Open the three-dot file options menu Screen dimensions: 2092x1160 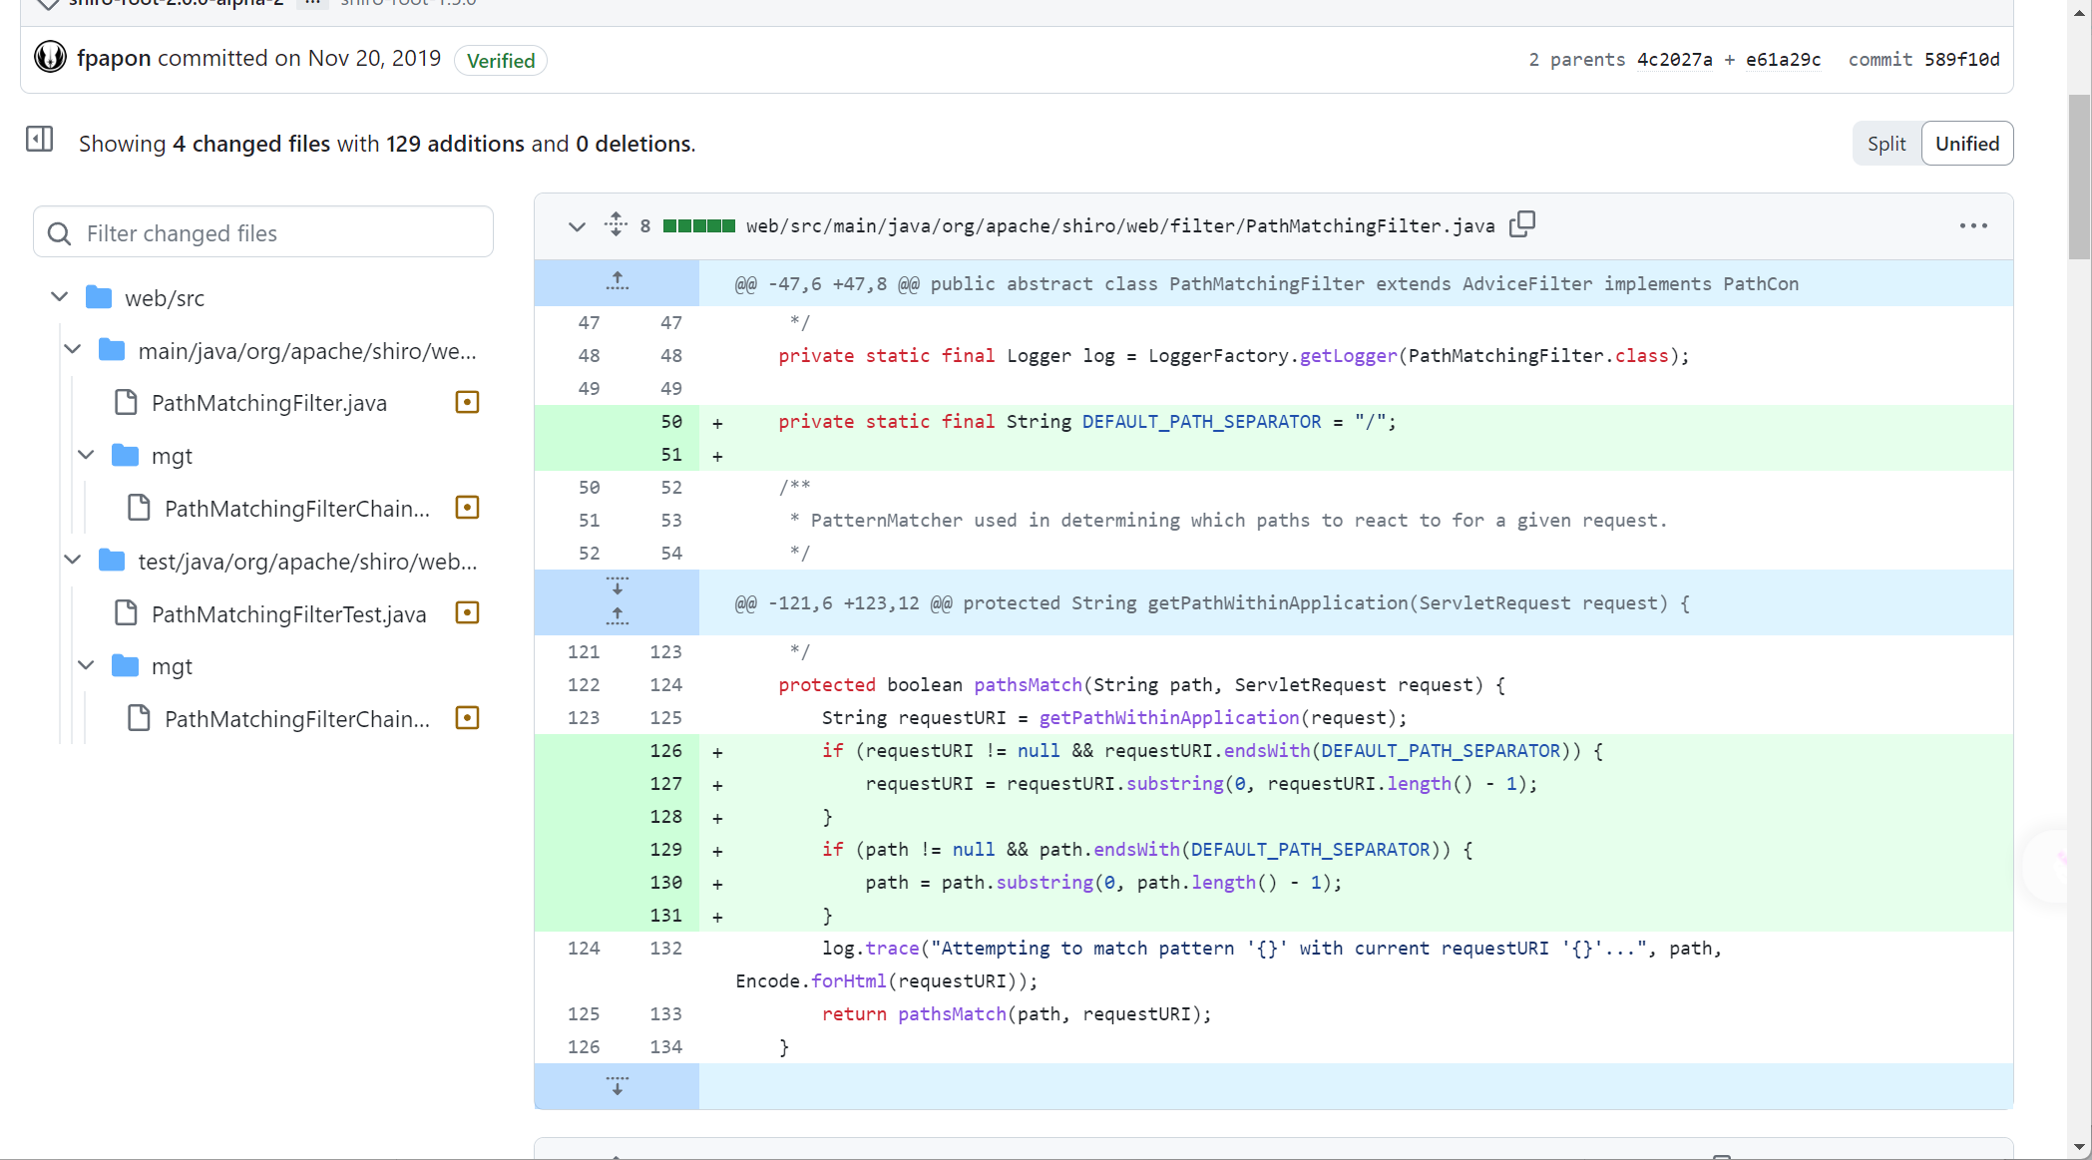coord(1972,225)
